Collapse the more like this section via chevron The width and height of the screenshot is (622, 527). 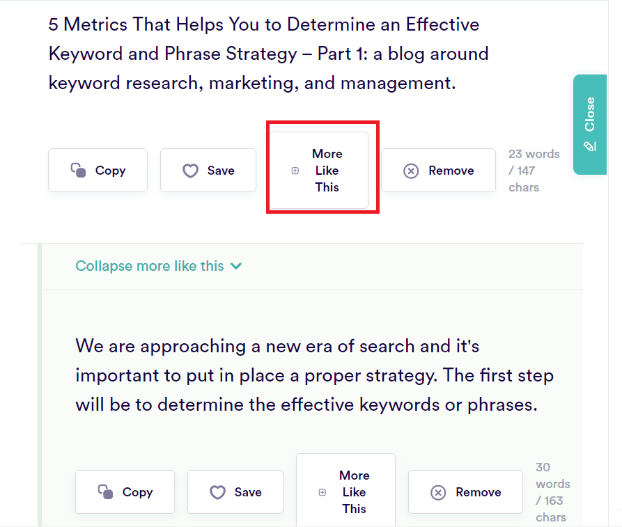coord(235,266)
